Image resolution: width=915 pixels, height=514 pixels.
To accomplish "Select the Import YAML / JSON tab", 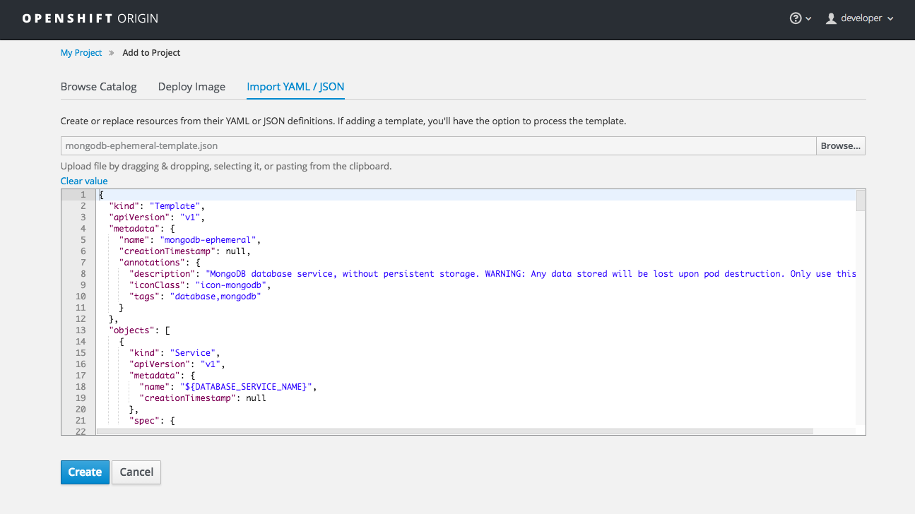I will tap(295, 87).
